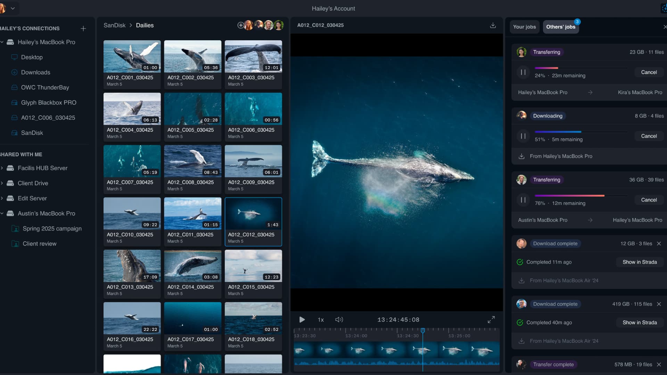Enter fullscreen with the expand icon

tap(491, 319)
